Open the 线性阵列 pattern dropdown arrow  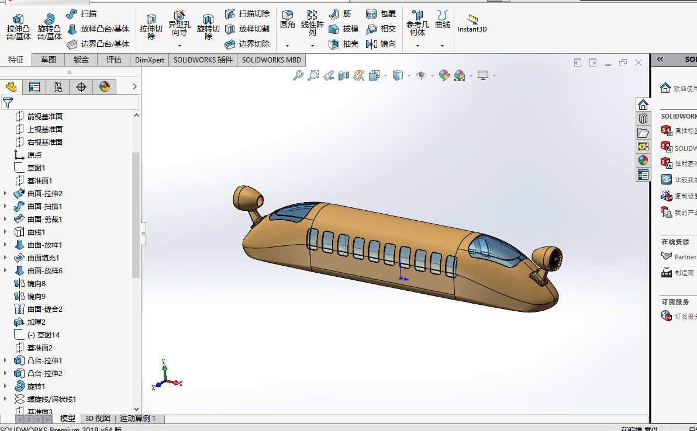[312, 46]
